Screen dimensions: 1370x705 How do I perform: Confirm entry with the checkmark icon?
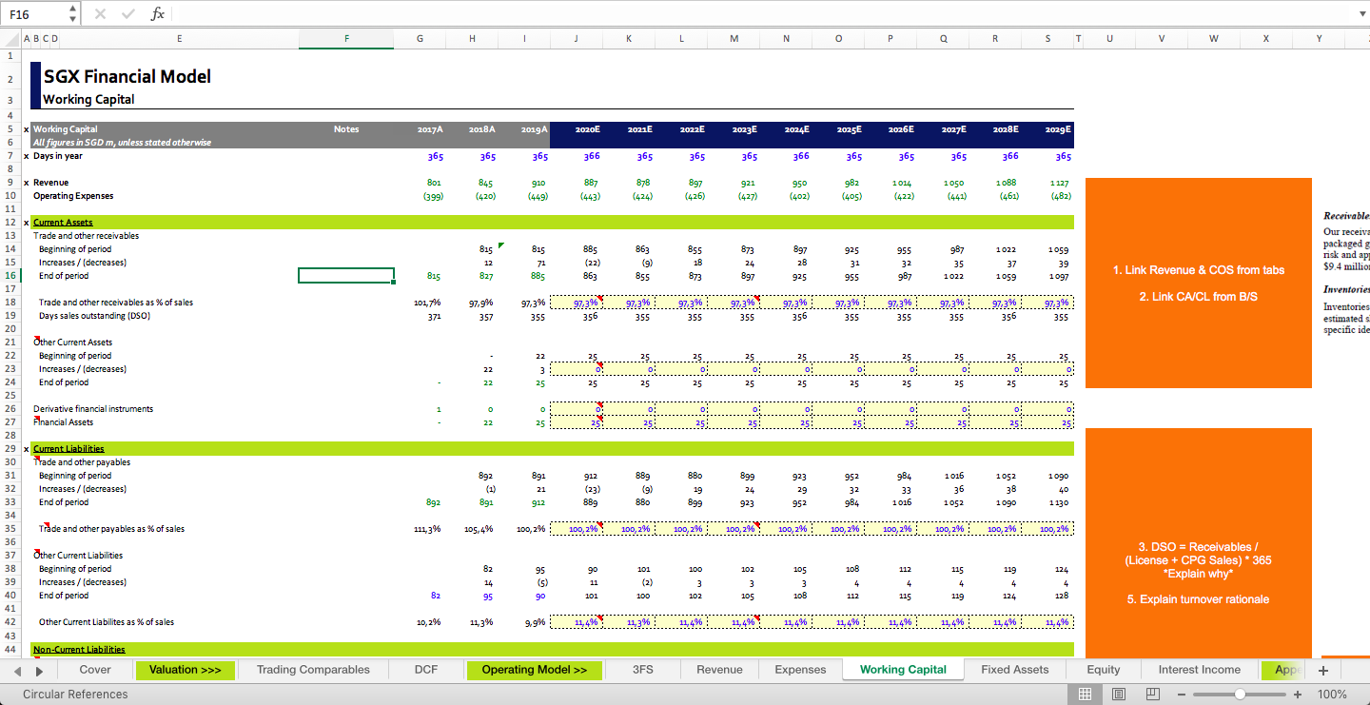coord(128,14)
